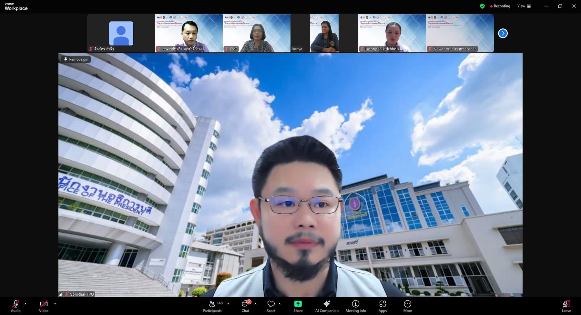Leave the meeting

(566, 306)
